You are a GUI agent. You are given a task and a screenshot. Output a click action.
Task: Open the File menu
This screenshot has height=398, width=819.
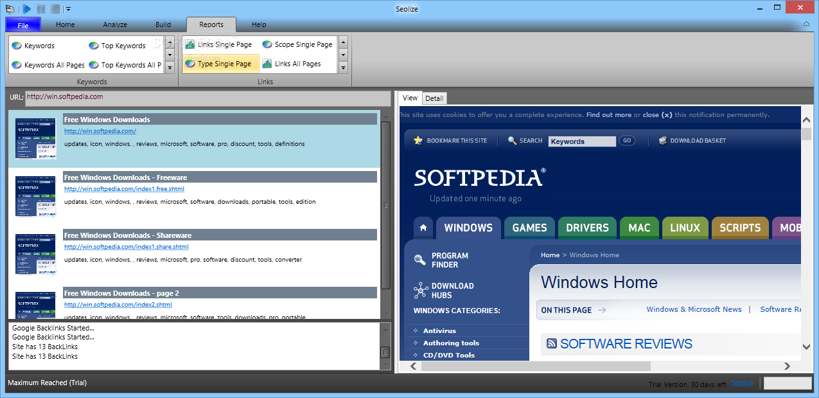23,25
